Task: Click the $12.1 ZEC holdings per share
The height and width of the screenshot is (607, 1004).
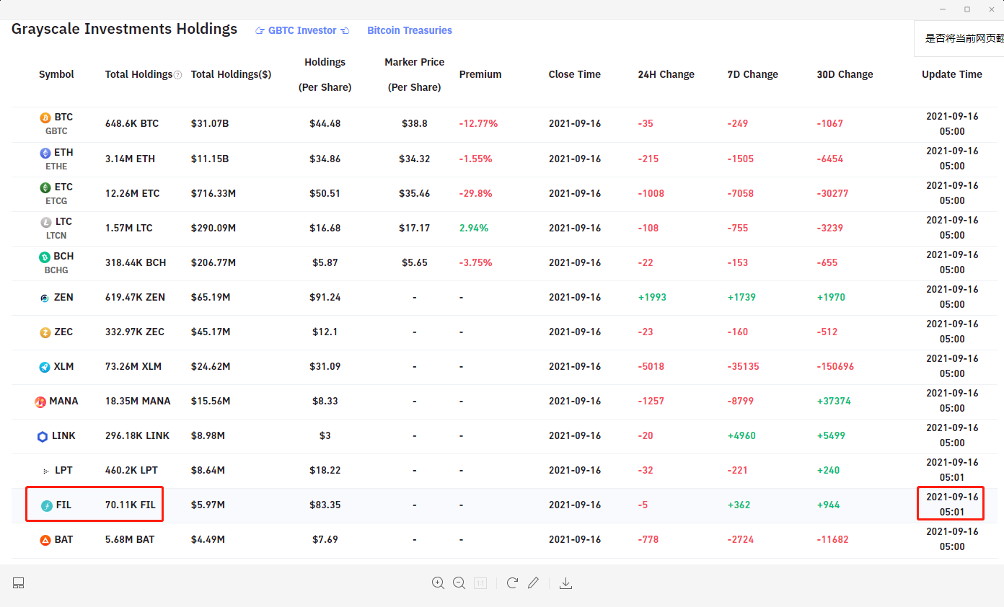Action: (325, 332)
